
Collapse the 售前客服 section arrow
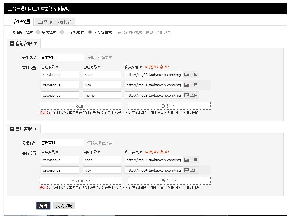35,43
